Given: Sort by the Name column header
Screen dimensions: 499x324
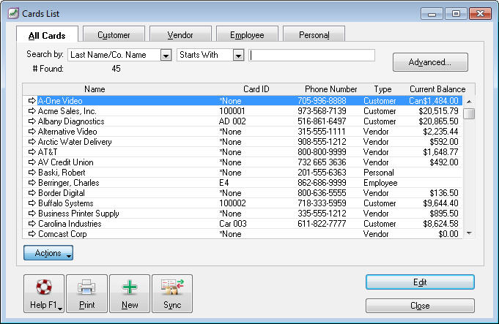Looking at the screenshot, I should point(95,89).
